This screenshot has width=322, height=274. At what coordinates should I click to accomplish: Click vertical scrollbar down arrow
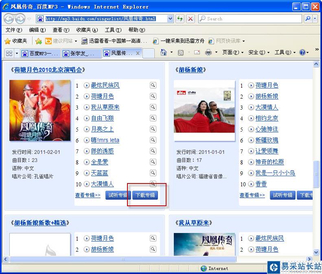coord(316,252)
